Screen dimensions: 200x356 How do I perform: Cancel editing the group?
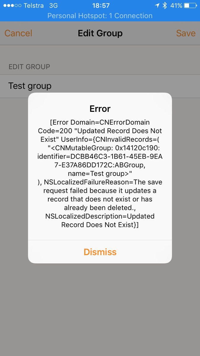pyautogui.click(x=18, y=33)
